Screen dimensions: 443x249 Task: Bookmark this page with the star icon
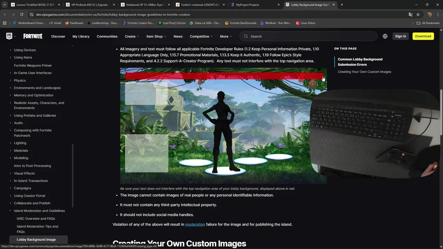pyautogui.click(x=418, y=15)
